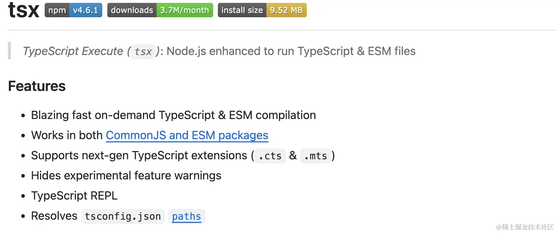Click the .mts code snippet
The width and height of the screenshot is (556, 233).
pos(315,156)
